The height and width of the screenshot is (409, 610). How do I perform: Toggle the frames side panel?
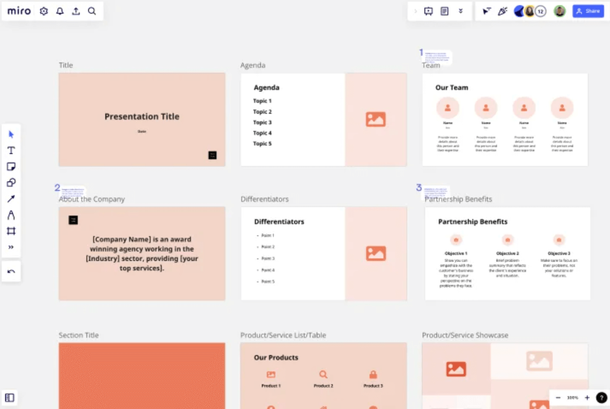tap(9, 397)
